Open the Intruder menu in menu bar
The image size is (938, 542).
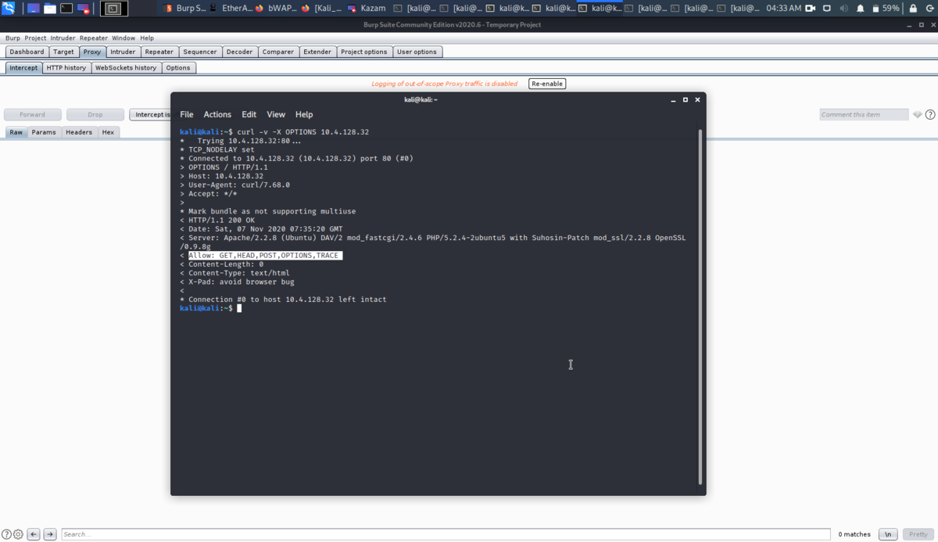(x=63, y=38)
